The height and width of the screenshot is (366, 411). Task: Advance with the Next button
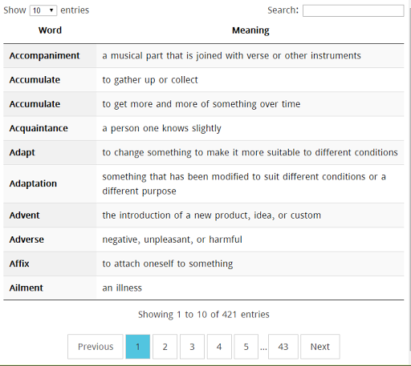coord(320,347)
